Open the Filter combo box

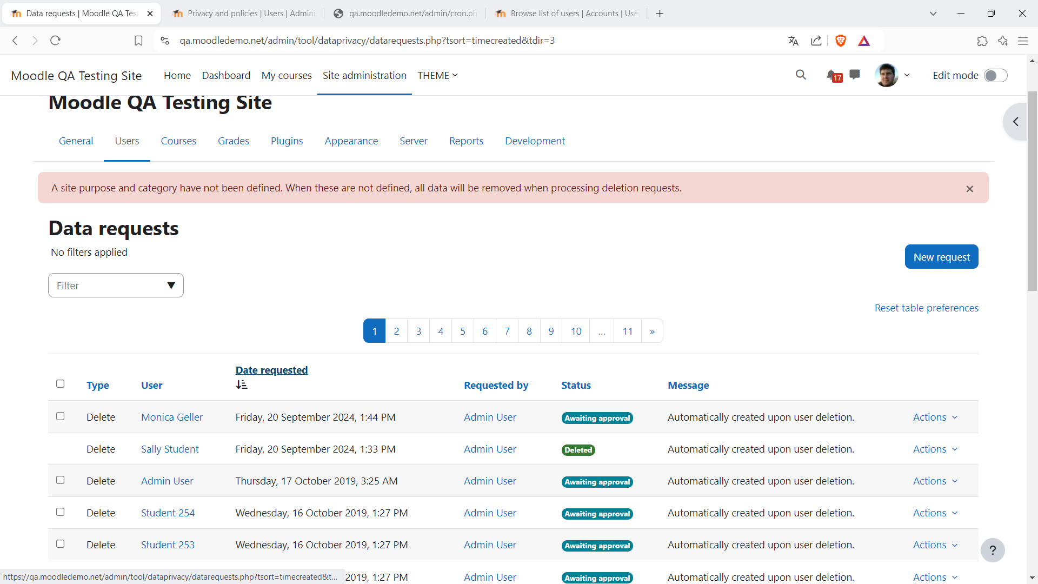coord(116,286)
